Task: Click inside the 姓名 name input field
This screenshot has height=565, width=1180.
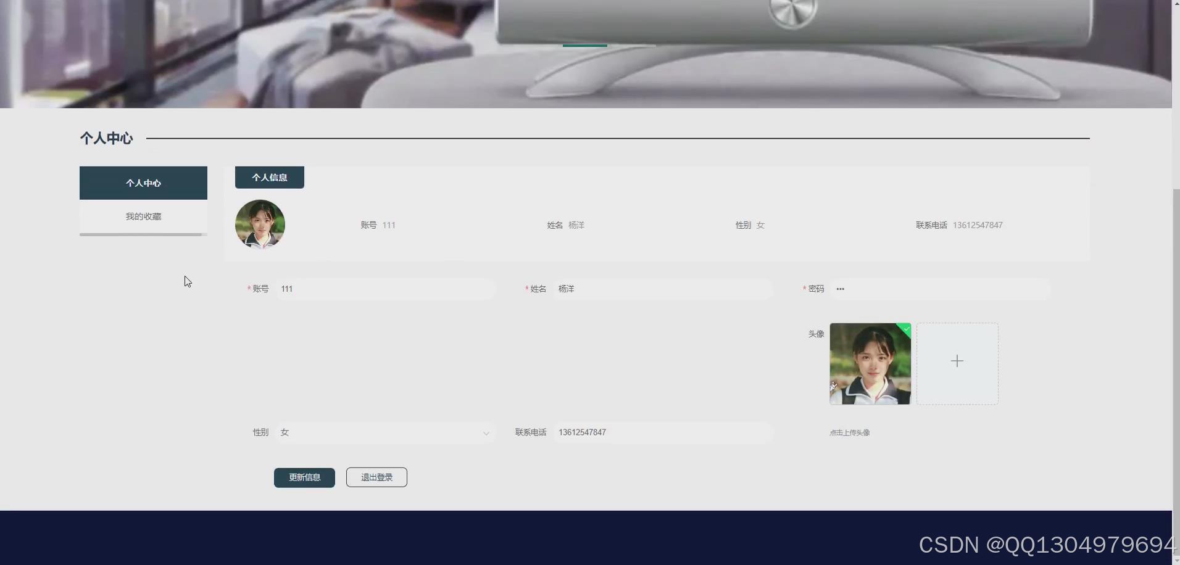Action: pos(663,289)
